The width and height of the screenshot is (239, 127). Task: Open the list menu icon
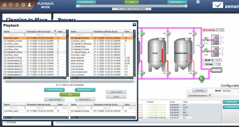click(x=17, y=5)
